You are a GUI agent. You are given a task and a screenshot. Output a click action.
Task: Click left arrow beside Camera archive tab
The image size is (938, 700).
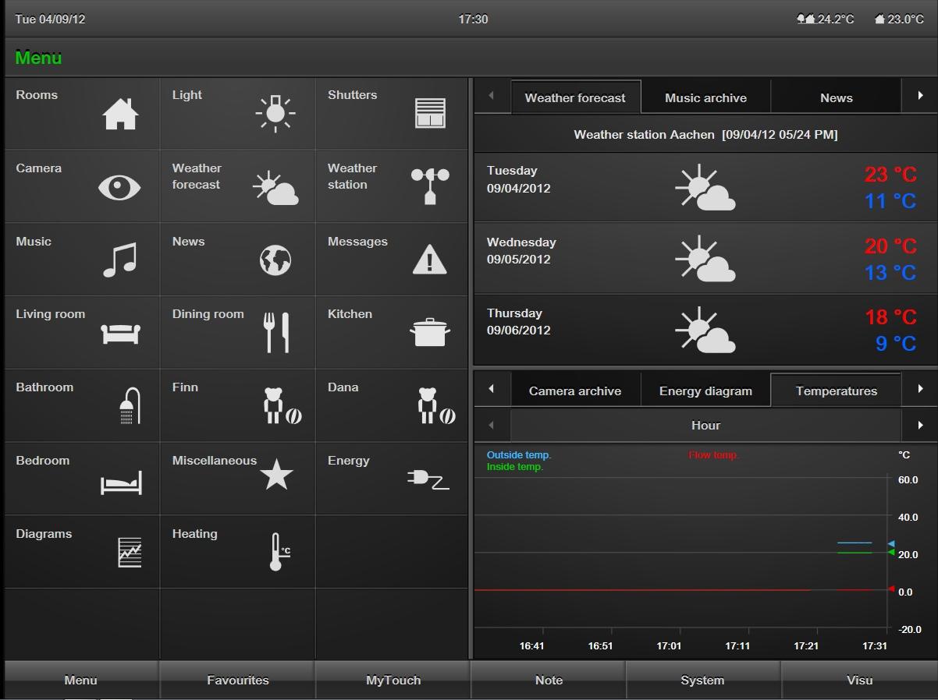(492, 389)
